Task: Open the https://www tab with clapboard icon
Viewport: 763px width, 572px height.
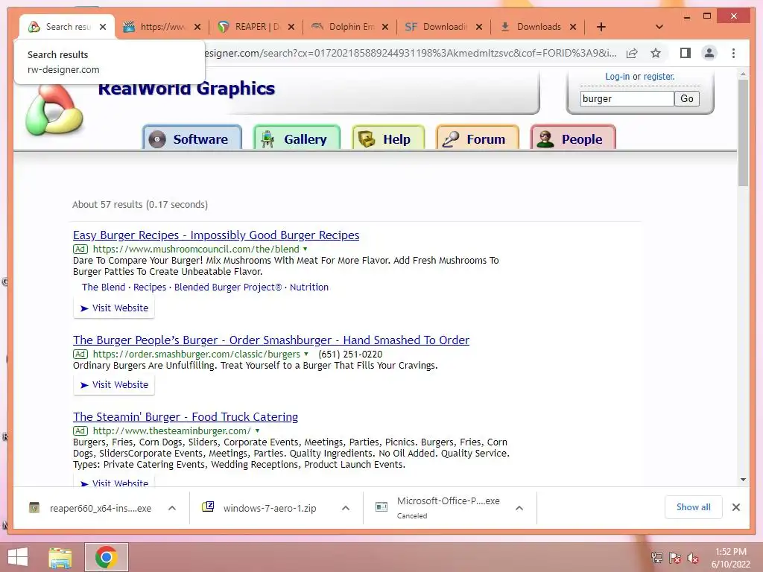Action: coord(162,27)
